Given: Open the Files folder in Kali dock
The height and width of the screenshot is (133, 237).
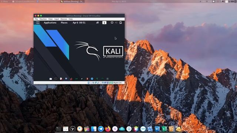Looking at the screenshot, I should click(51, 79).
